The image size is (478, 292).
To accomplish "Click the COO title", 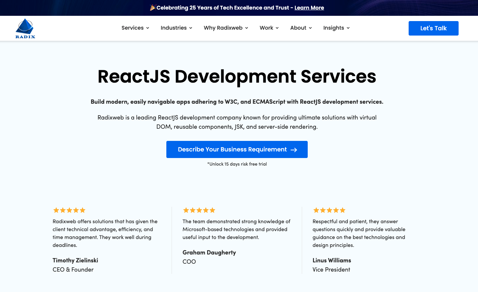I will (x=189, y=262).
